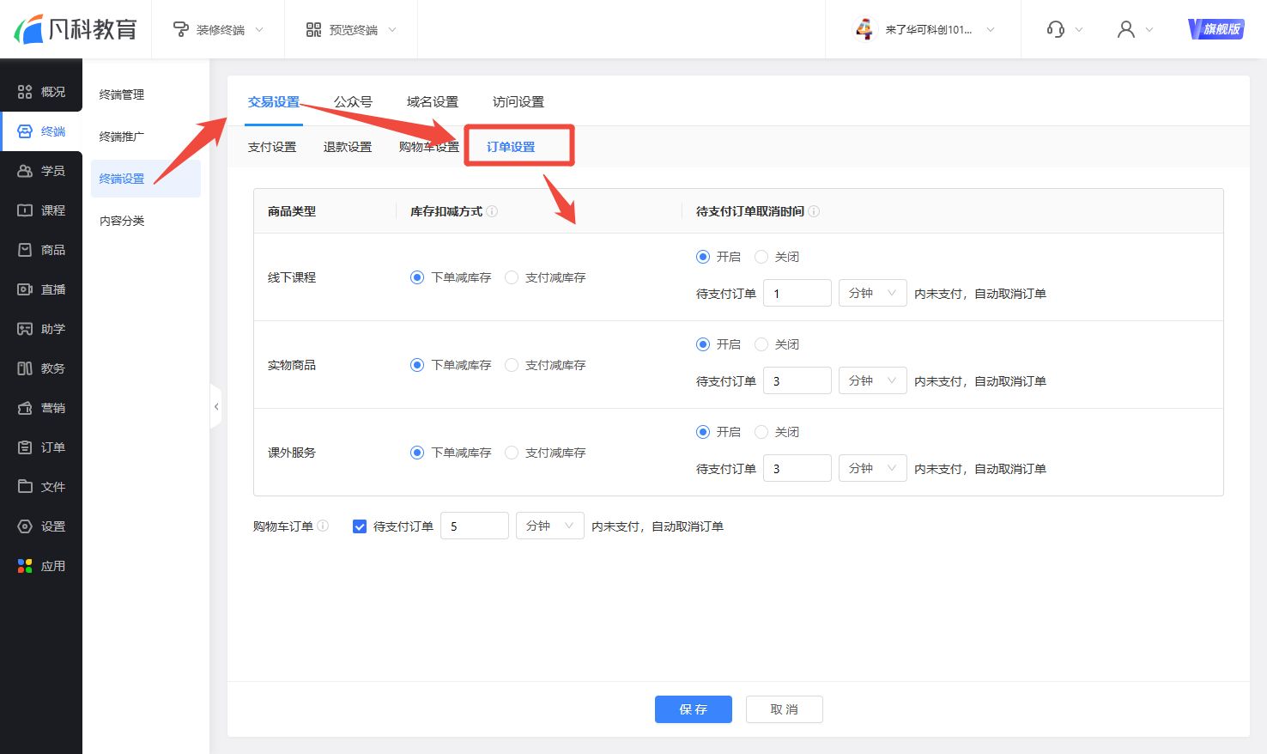1267x754 pixels.
Task: Click info icon beside 库存扣减方式
Action: point(492,211)
